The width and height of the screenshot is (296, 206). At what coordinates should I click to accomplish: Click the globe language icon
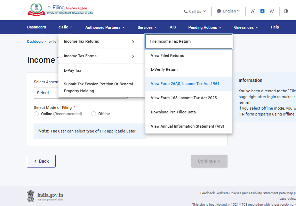tap(219, 11)
